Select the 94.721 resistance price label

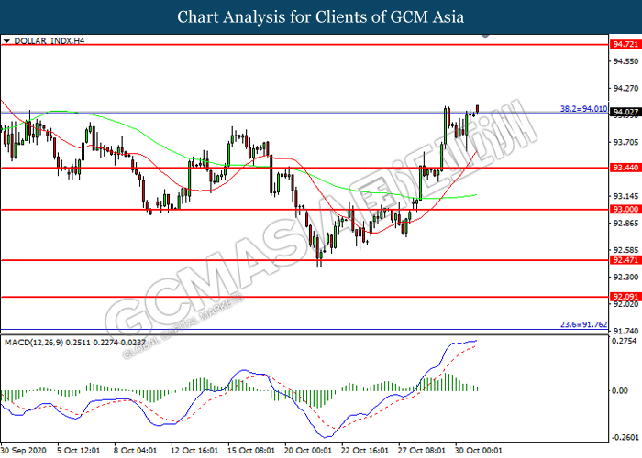625,44
